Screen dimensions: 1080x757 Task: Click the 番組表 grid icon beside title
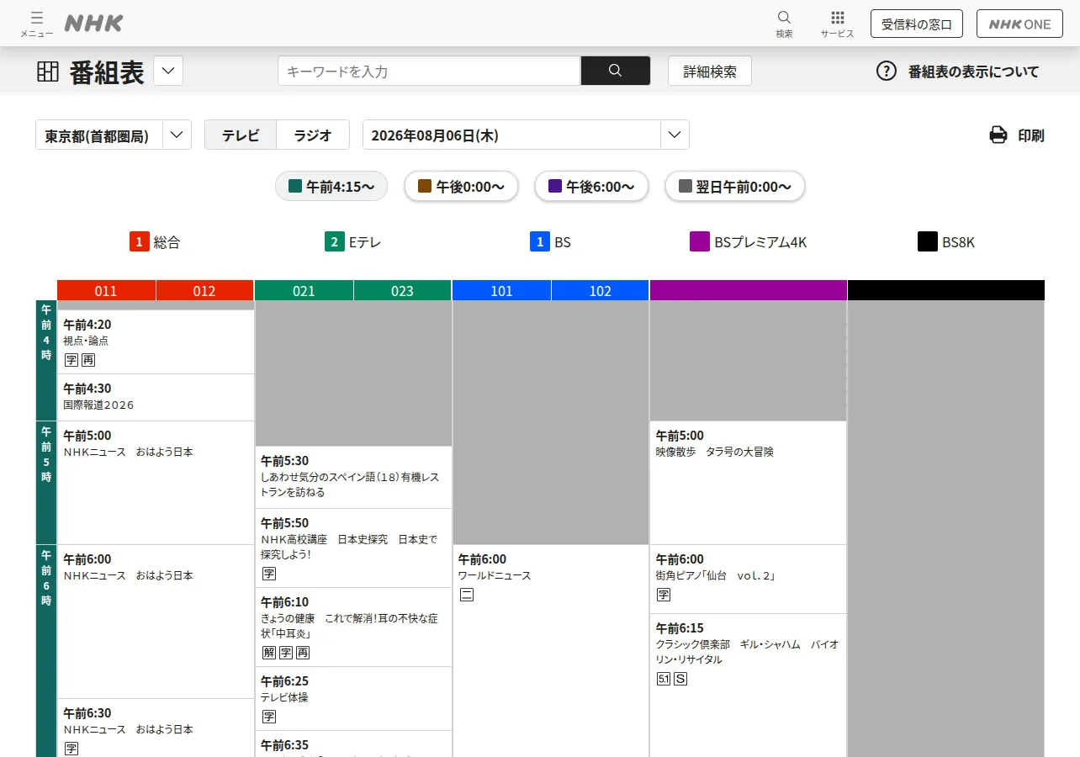click(x=48, y=71)
